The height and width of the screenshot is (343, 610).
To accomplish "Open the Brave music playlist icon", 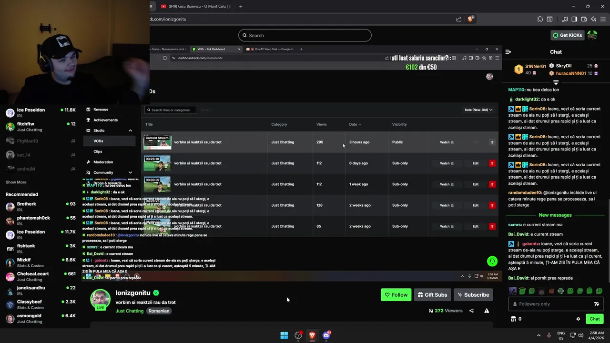I will click(565, 19).
